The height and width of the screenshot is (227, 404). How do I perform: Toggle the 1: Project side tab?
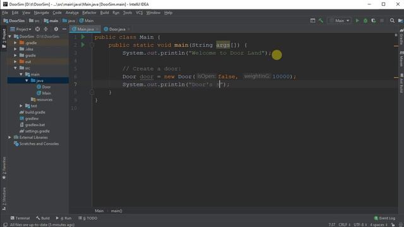[x=4, y=38]
